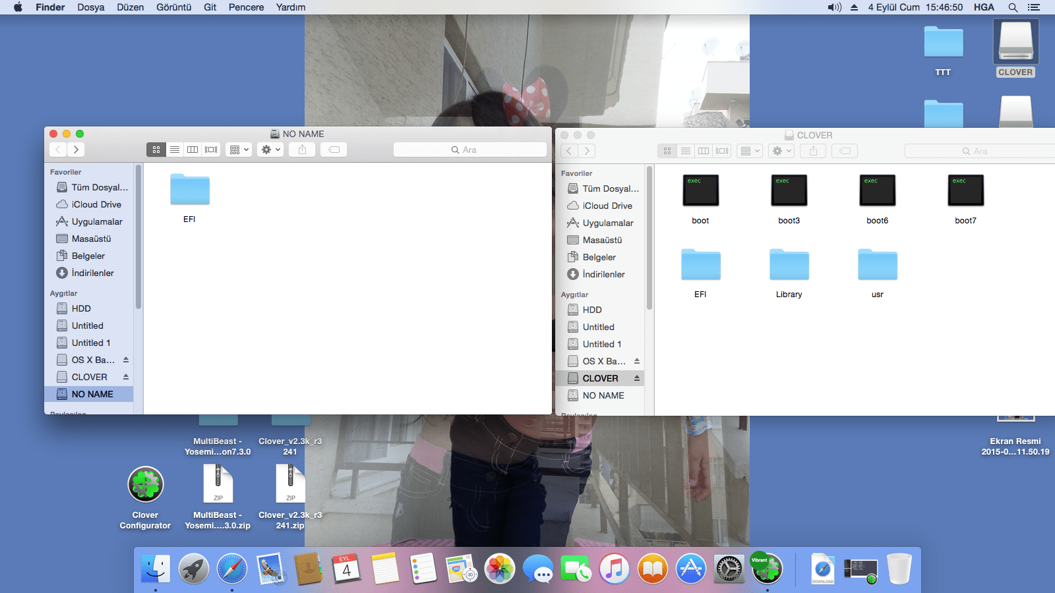
Task: Eject OS X Ba... volume in NO NAME sidebar
Action: [x=126, y=360]
